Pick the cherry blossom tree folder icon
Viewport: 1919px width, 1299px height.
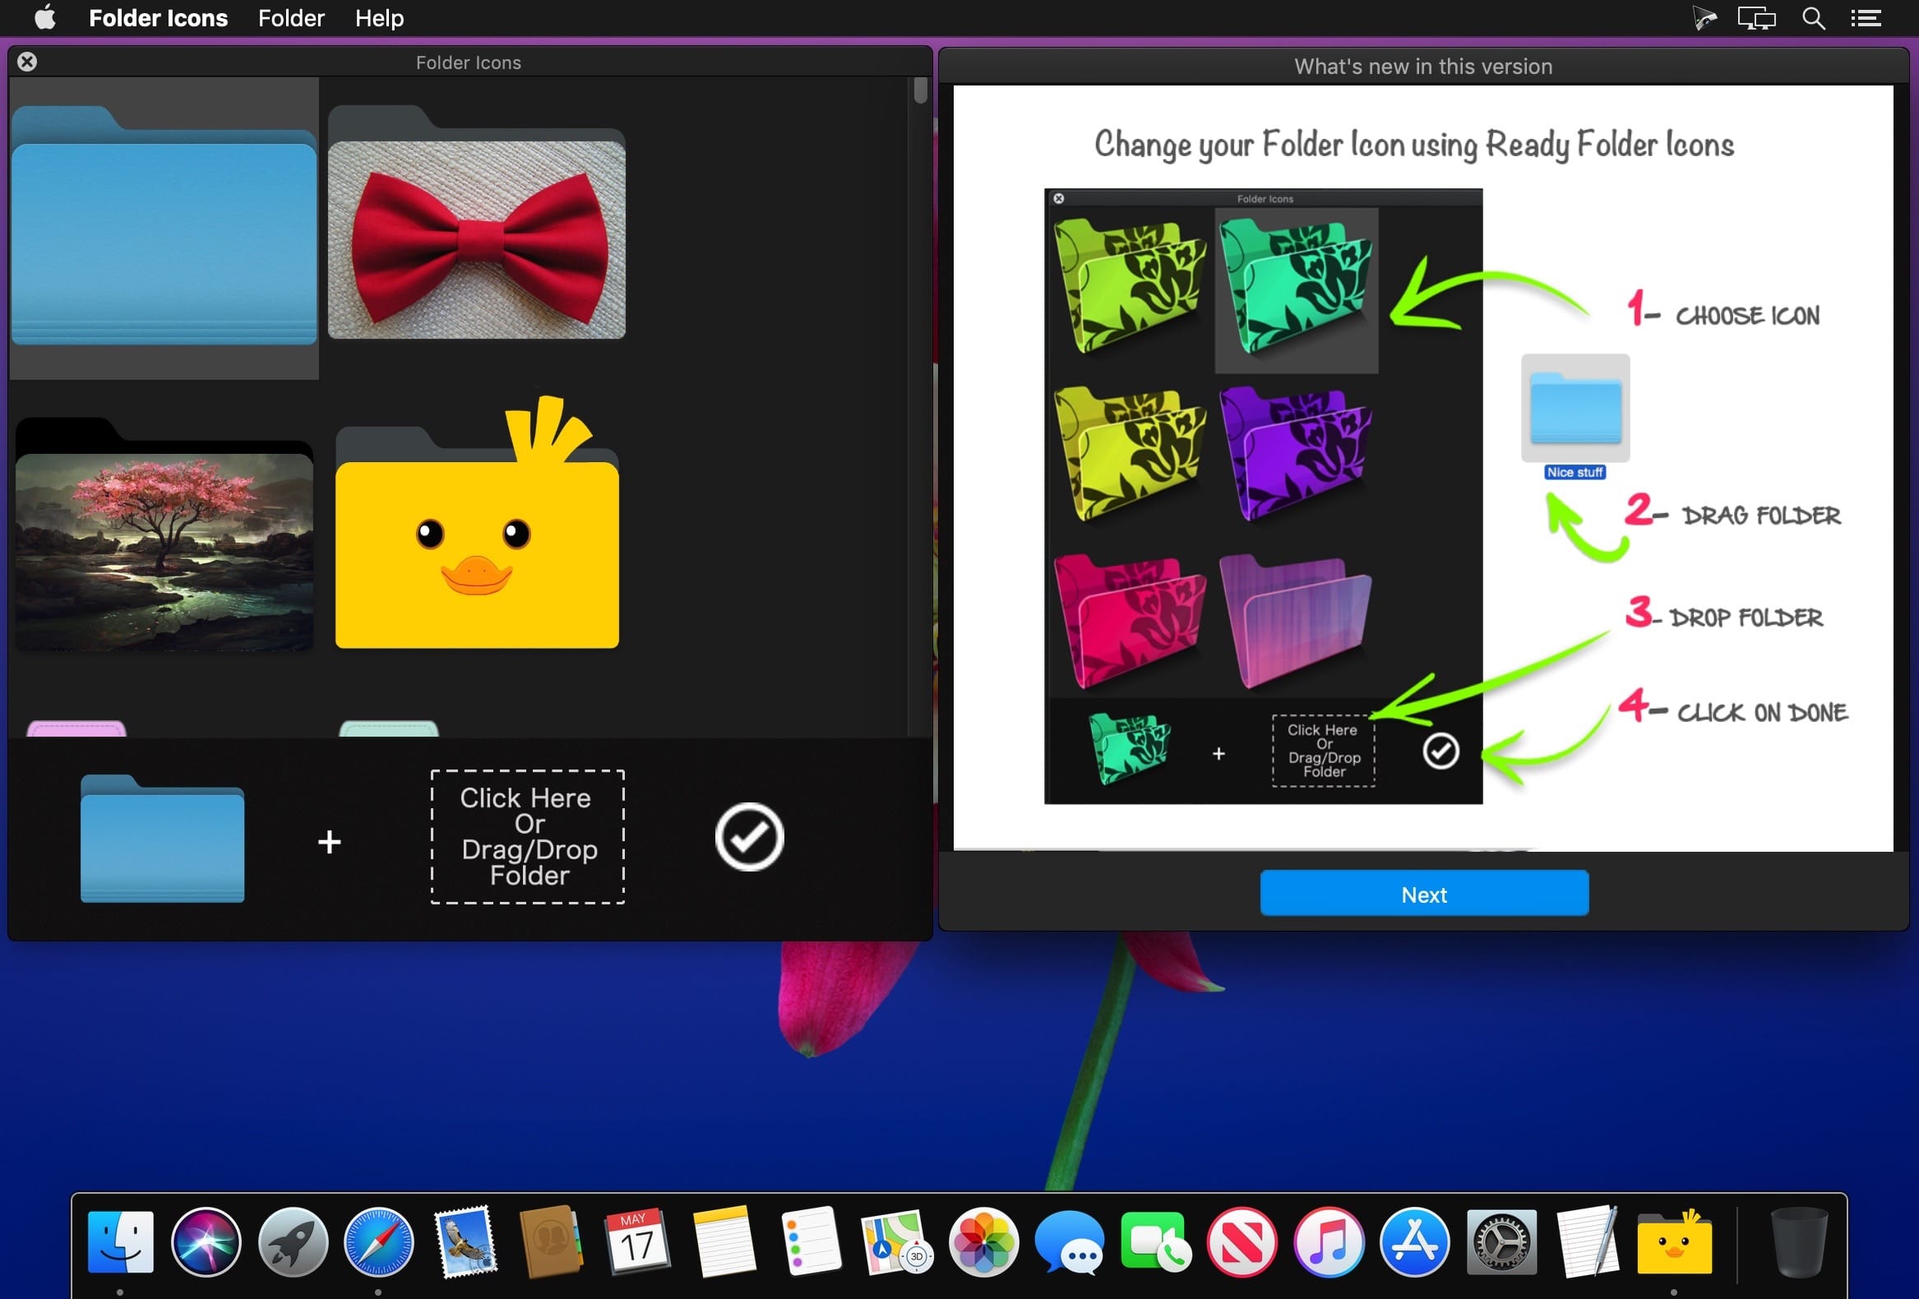click(164, 534)
